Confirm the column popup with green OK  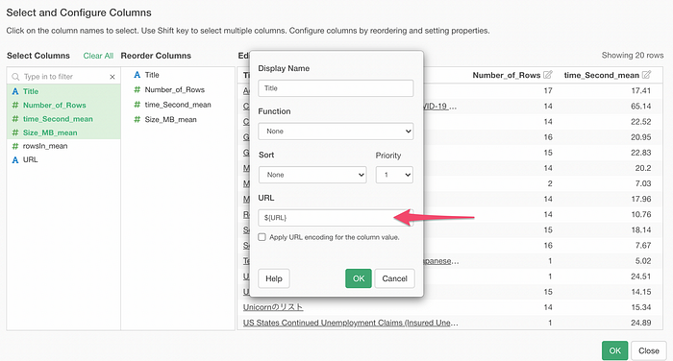359,278
